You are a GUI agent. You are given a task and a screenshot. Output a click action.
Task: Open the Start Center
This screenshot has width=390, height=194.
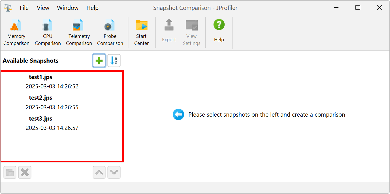point(141,32)
